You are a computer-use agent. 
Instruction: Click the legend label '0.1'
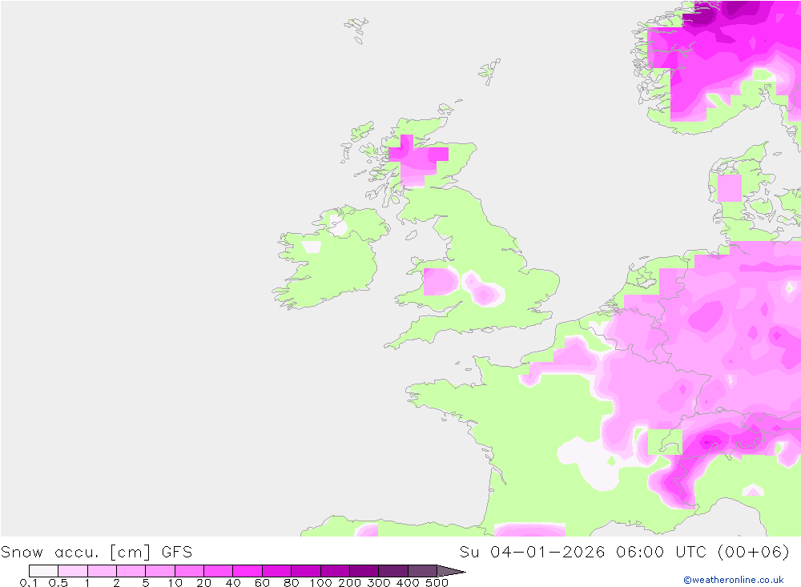click(x=29, y=583)
